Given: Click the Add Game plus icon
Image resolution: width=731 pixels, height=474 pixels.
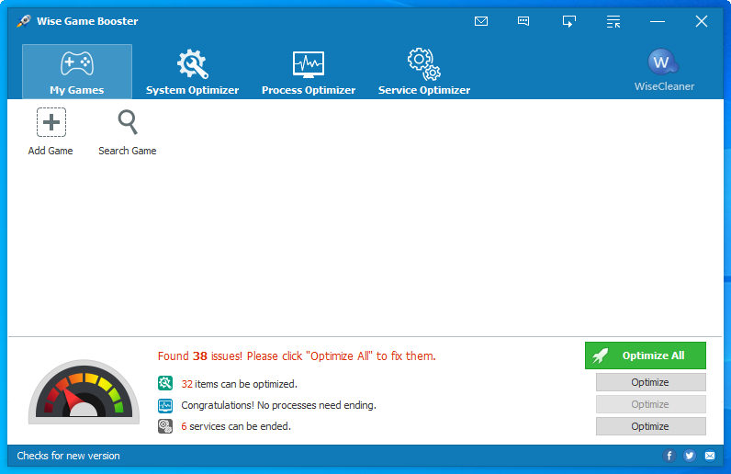Looking at the screenshot, I should [x=51, y=122].
